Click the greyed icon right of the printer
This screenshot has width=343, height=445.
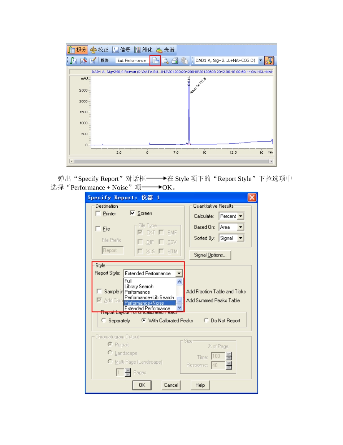click(x=184, y=61)
